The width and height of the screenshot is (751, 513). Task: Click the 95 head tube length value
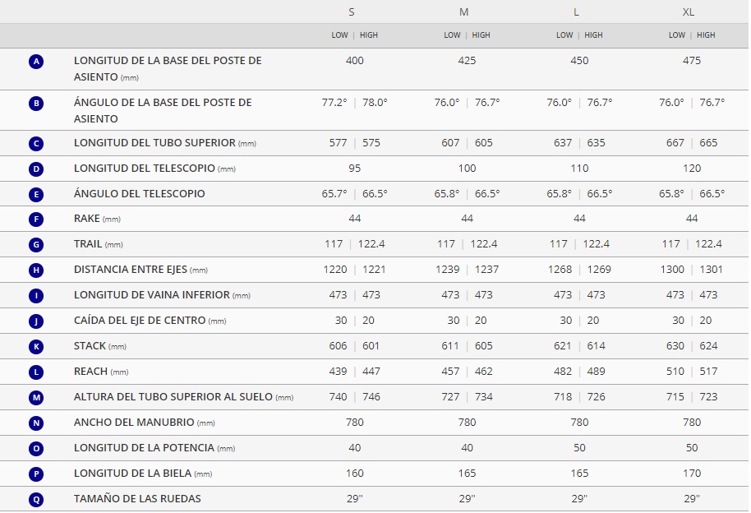coord(355,169)
